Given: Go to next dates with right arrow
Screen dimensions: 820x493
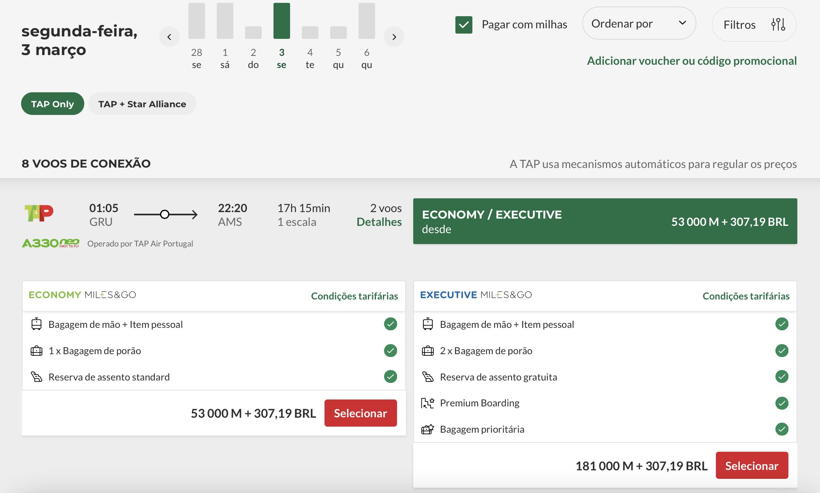Looking at the screenshot, I should [394, 37].
